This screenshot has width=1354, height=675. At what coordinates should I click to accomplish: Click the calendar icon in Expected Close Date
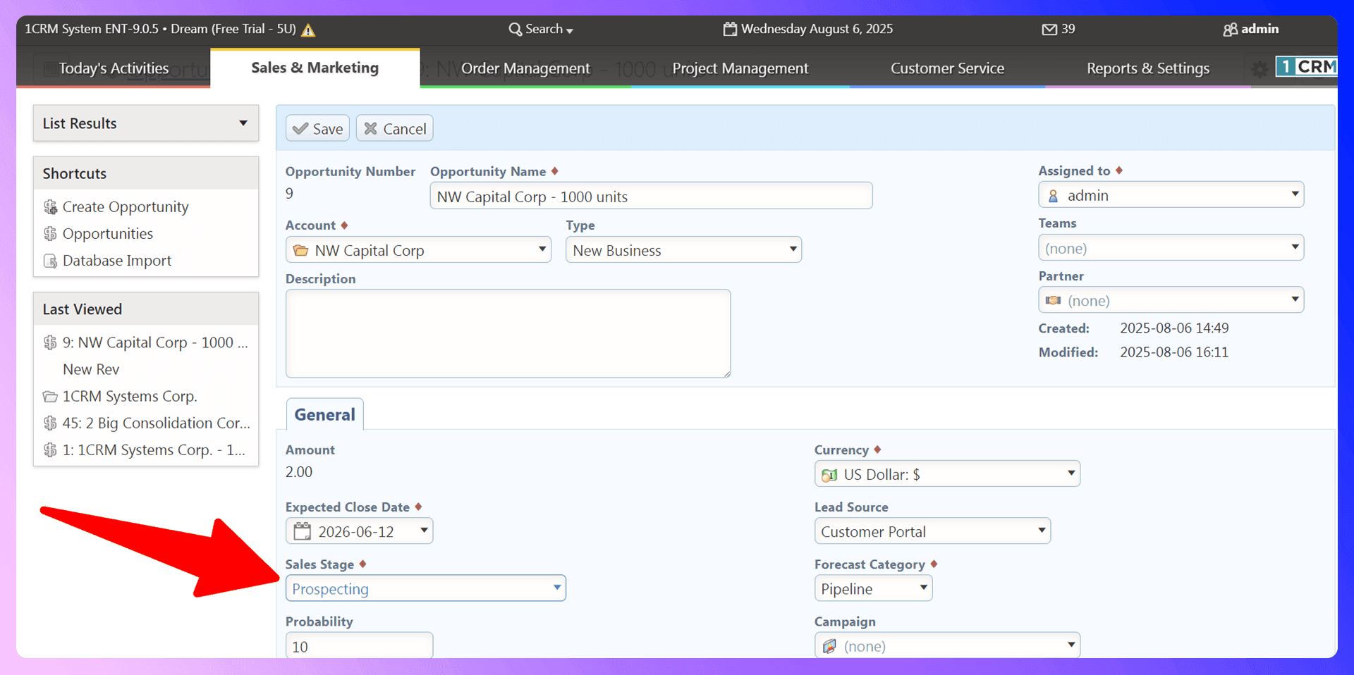[302, 531]
